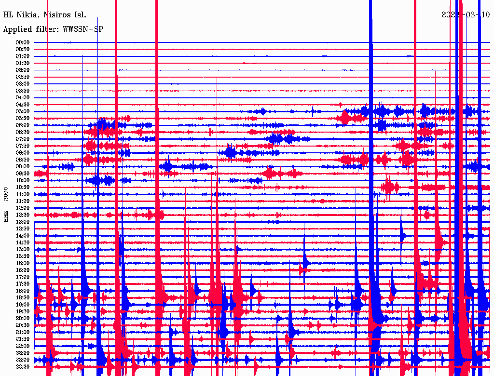
Task: Click the 01:00 time label
Action: pos(22,56)
